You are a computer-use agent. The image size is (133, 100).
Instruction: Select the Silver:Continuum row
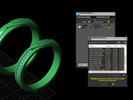pos(107,57)
